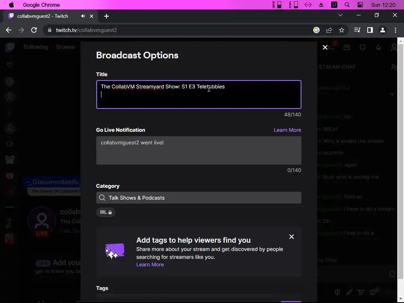This screenshot has height=303, width=404.
Task: Go forward in browser history
Action: coord(21,30)
